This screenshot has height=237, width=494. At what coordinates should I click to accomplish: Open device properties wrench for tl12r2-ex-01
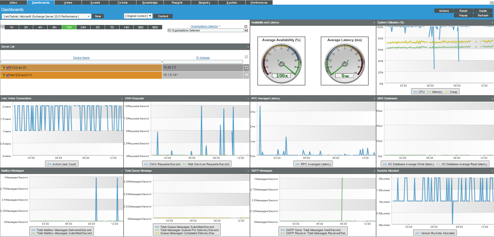[x=3, y=67]
